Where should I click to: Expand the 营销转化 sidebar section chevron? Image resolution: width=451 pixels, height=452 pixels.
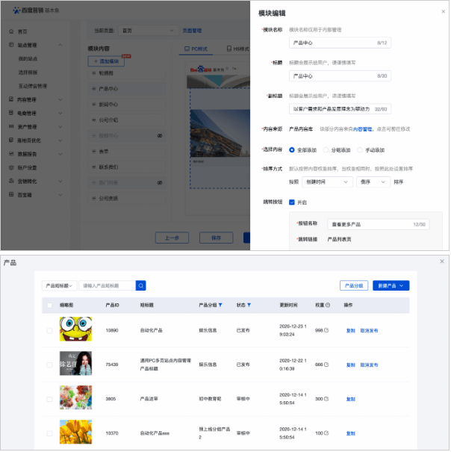60,182
